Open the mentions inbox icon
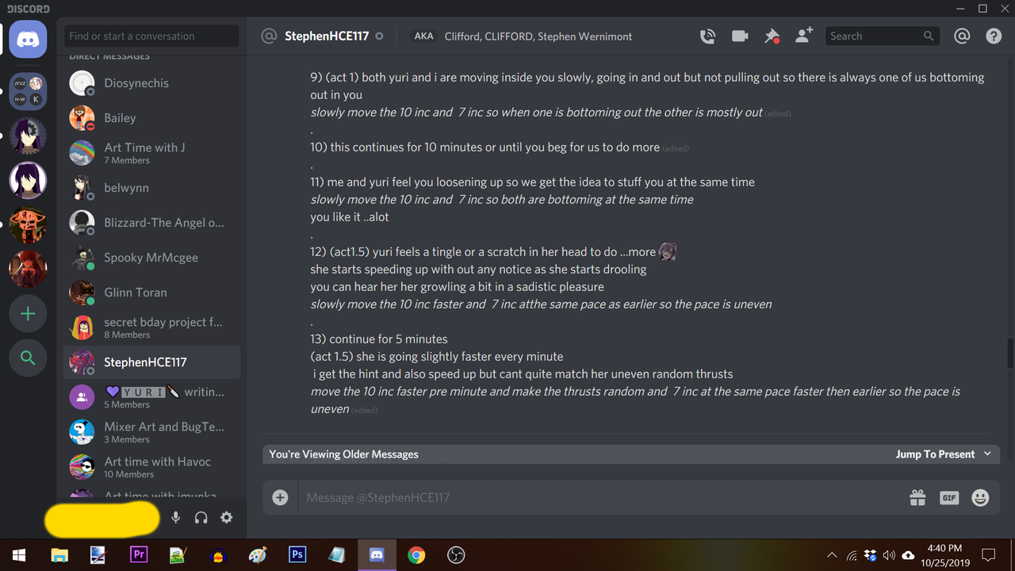The height and width of the screenshot is (571, 1015). coord(962,36)
